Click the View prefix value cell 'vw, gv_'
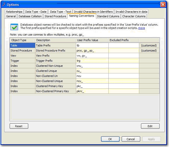The image size is (169, 147). click(92, 56)
